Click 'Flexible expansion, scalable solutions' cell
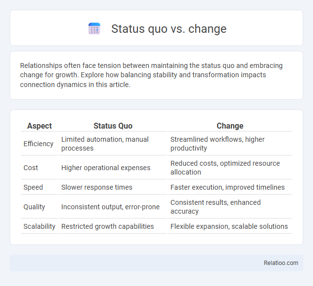The height and width of the screenshot is (286, 313). click(230, 226)
